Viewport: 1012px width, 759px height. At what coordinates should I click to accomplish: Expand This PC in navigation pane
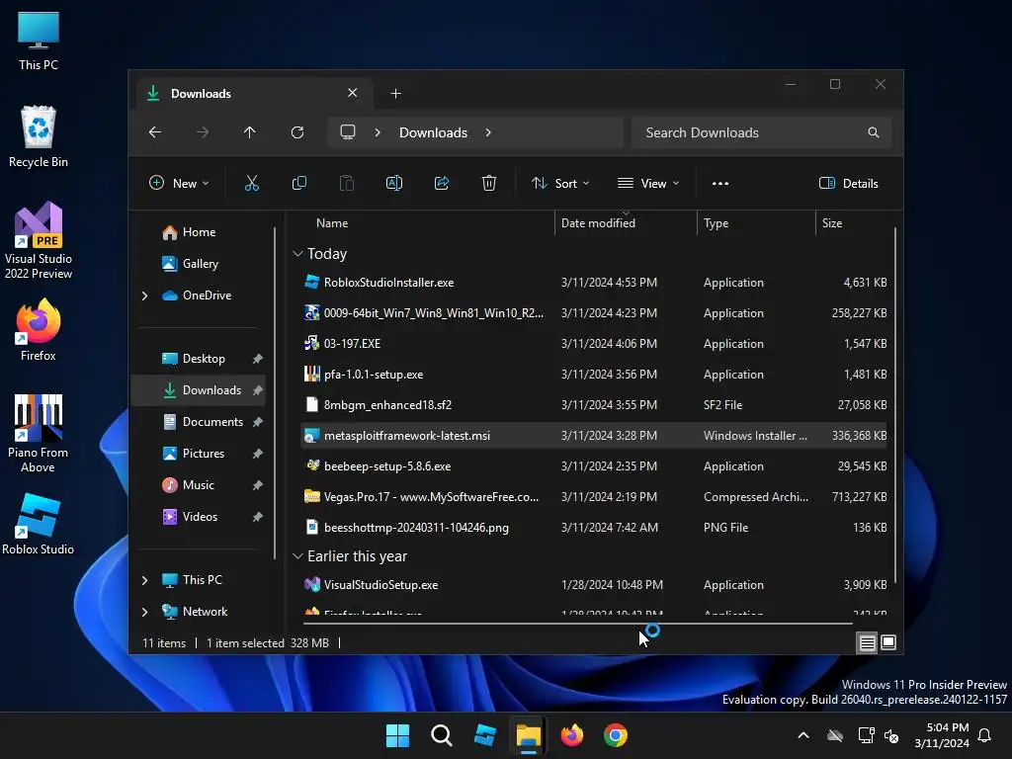click(144, 580)
